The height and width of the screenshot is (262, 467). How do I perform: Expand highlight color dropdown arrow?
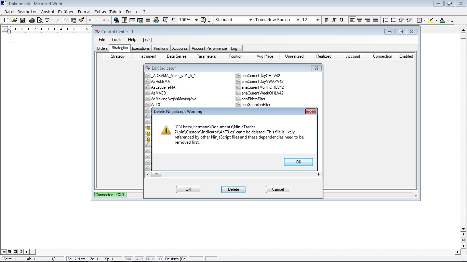click(436, 20)
